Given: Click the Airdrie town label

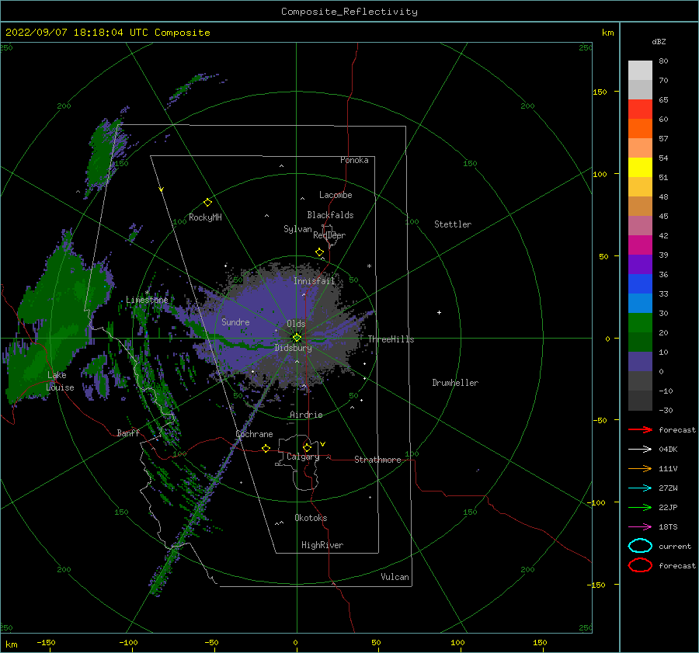Looking at the screenshot, I should pyautogui.click(x=306, y=415).
